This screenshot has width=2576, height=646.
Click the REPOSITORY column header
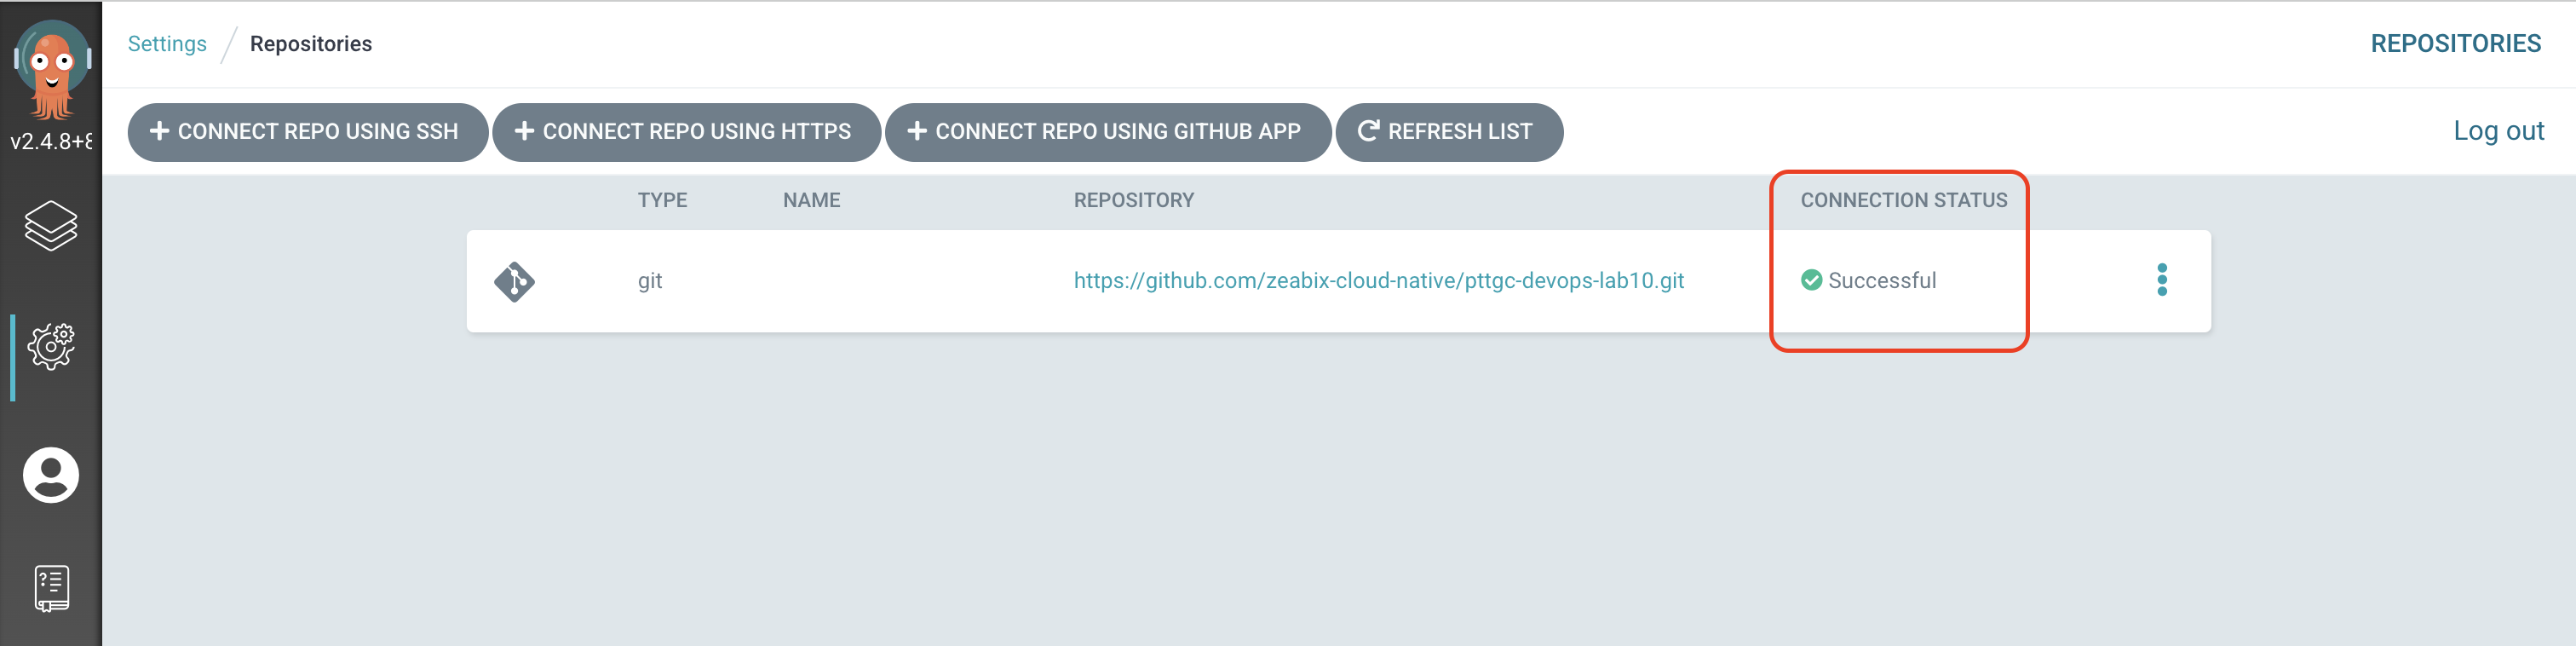pyautogui.click(x=1134, y=200)
